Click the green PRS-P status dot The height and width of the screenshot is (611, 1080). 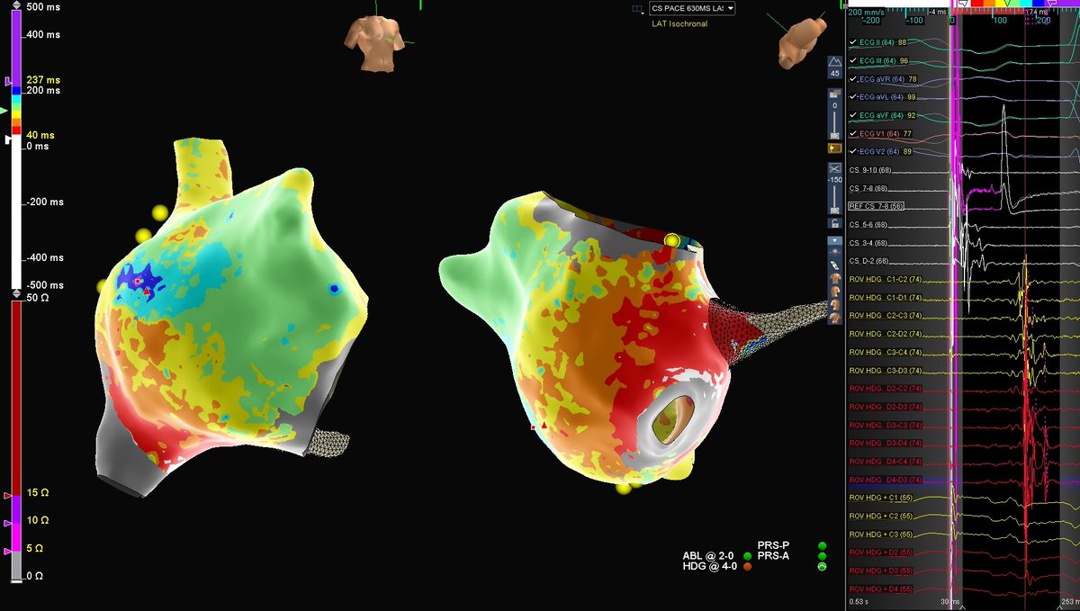point(821,545)
